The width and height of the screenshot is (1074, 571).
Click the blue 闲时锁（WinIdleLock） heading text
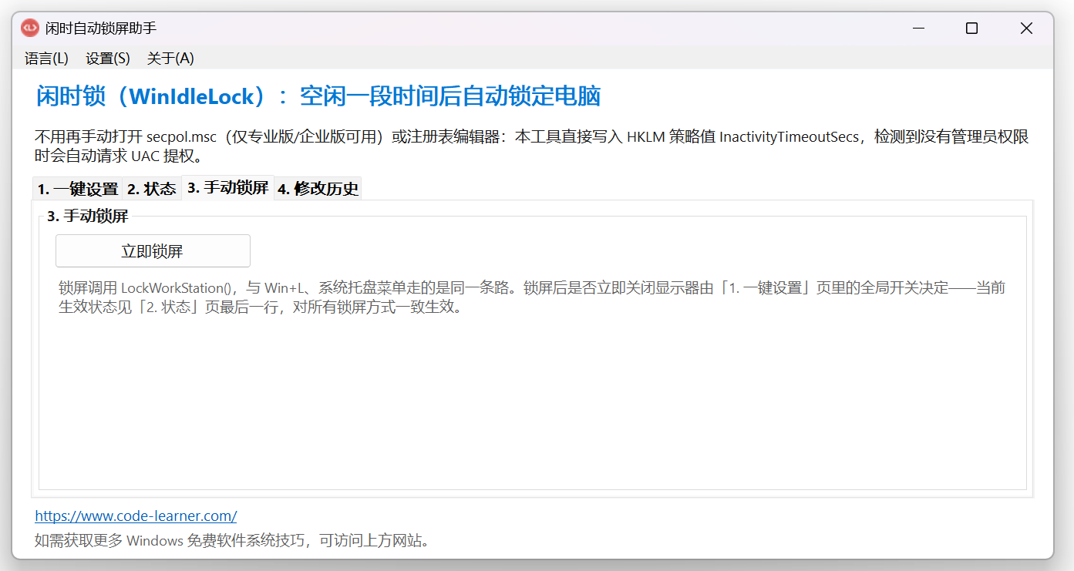(x=318, y=97)
